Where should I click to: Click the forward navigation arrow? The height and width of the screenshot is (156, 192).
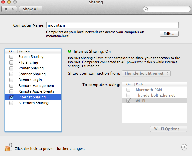[x=13, y=9]
